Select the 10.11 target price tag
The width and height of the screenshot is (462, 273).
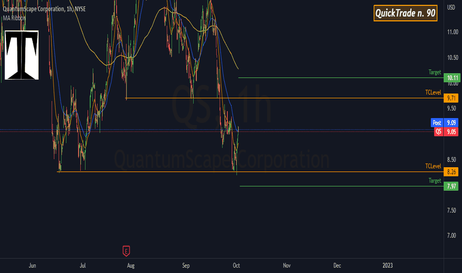[452, 78]
